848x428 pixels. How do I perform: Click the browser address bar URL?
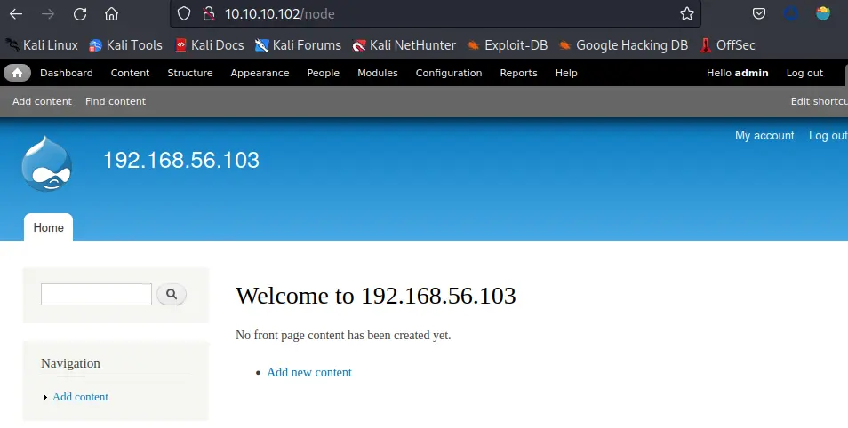tap(280, 14)
